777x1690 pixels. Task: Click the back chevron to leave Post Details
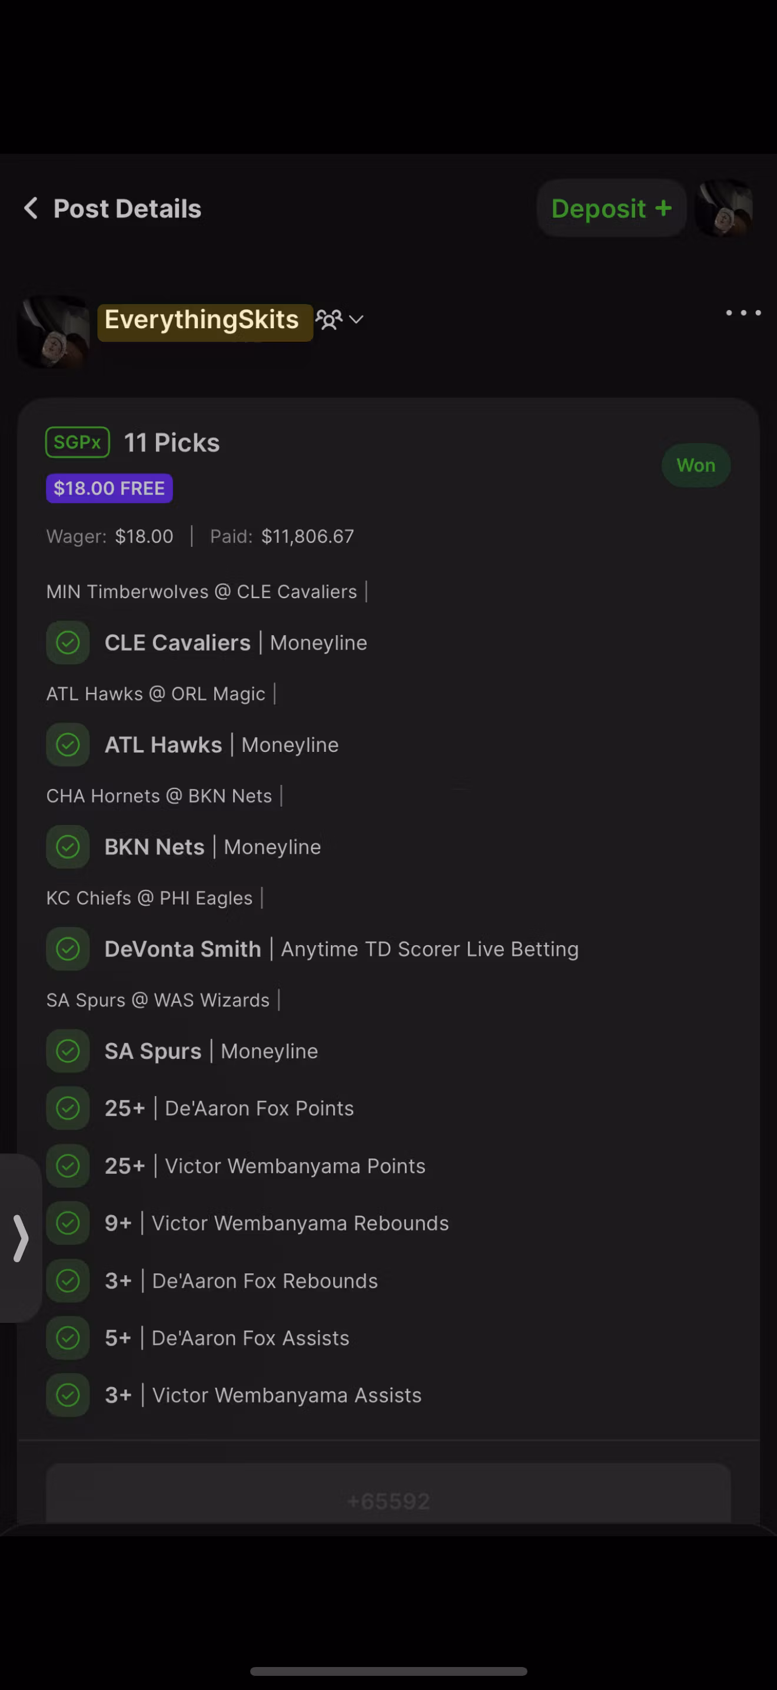coord(30,208)
